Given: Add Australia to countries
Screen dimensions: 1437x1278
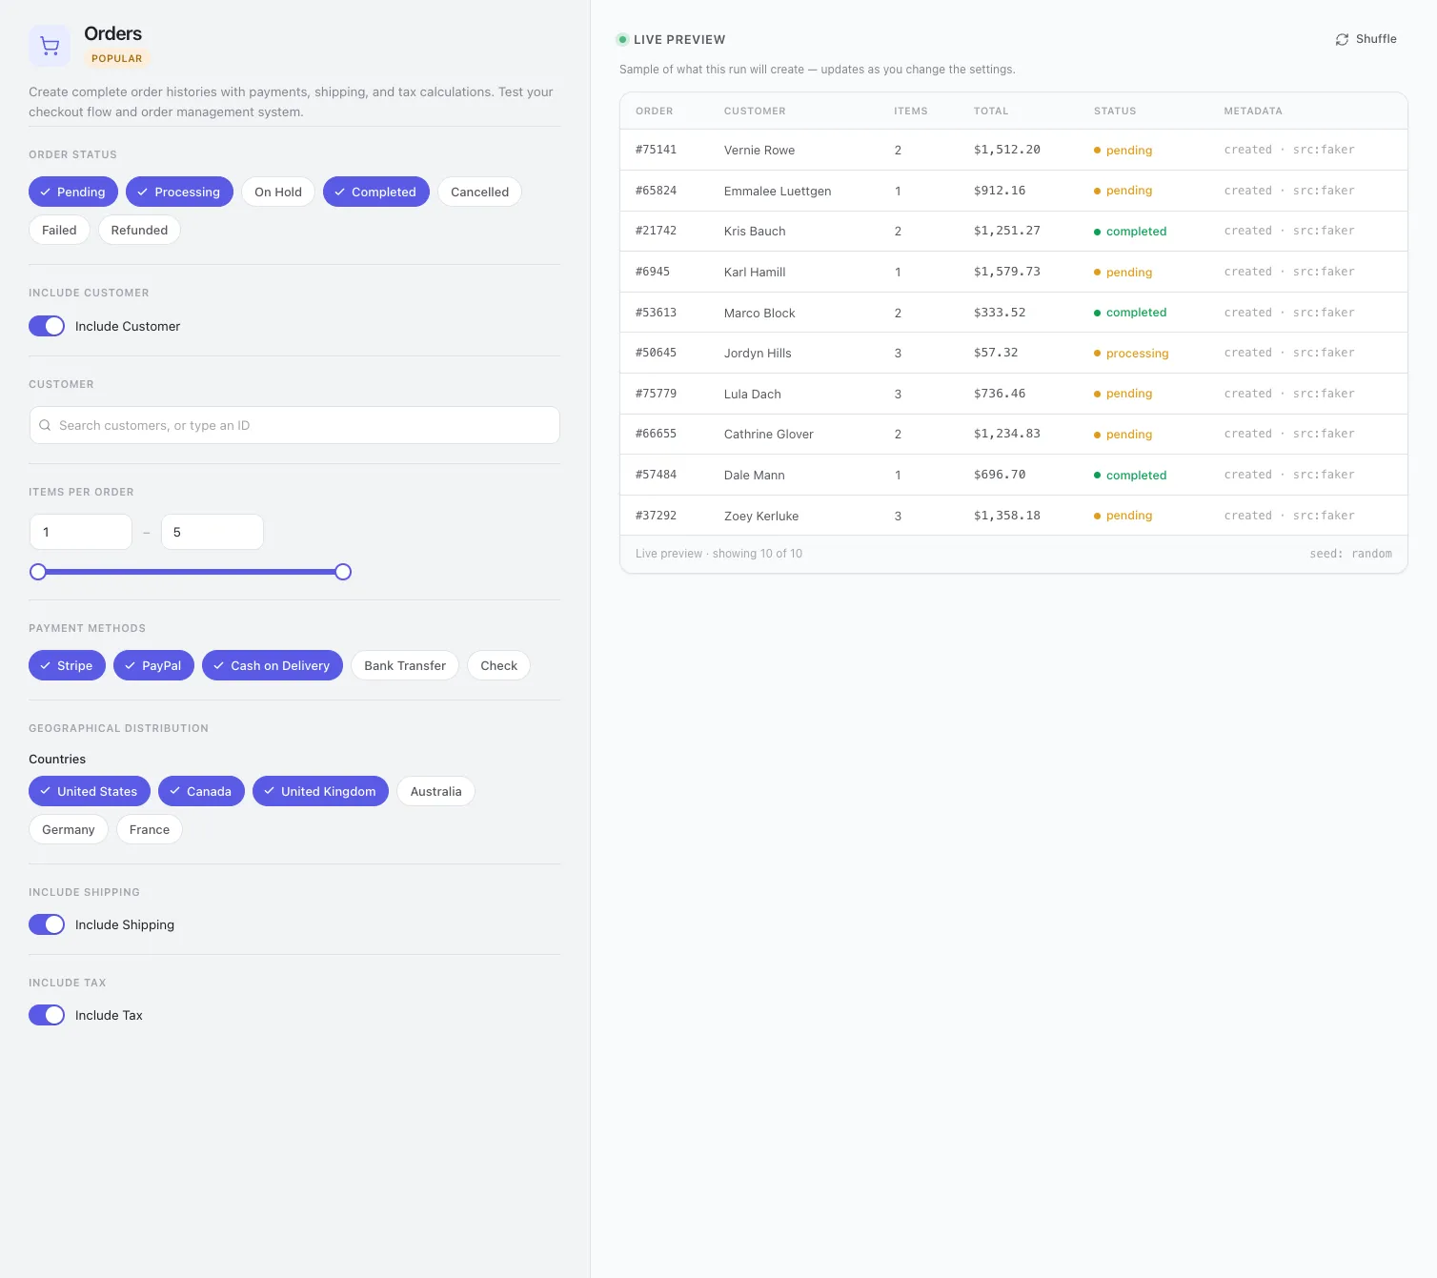Looking at the screenshot, I should click(435, 791).
